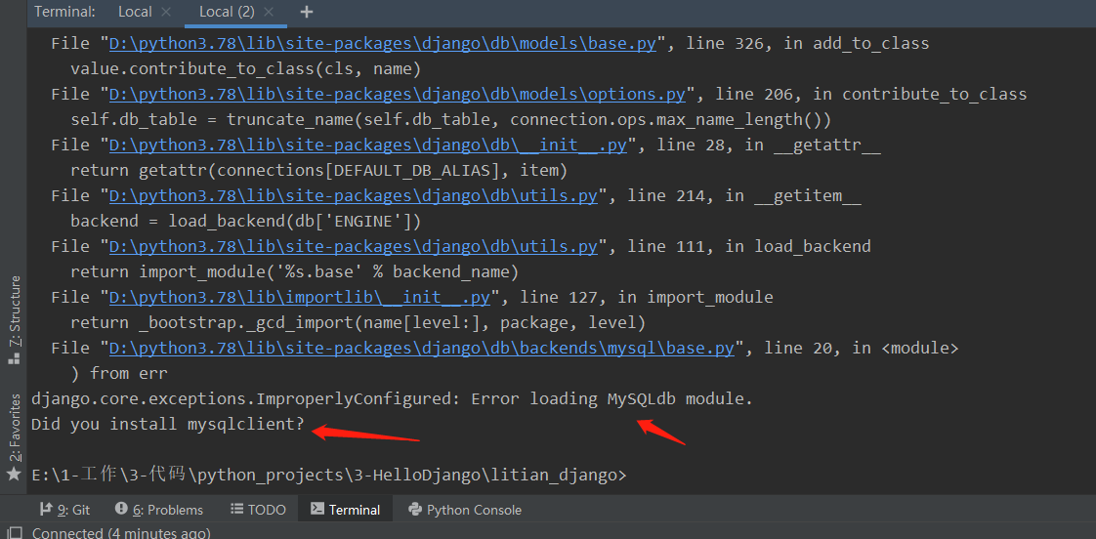Open the Favorites tool window
The width and height of the screenshot is (1096, 539).
click(14, 428)
